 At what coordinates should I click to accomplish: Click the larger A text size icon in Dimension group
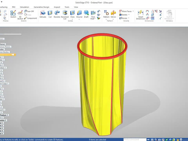[161, 15]
